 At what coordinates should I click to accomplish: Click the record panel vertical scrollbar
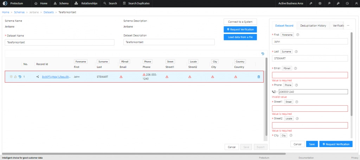click(x=351, y=74)
